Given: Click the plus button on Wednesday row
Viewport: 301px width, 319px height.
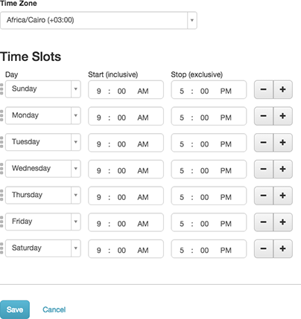Looking at the screenshot, I should [x=282, y=169].
